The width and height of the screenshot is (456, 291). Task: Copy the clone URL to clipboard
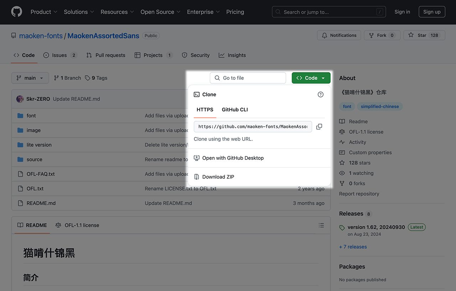click(x=319, y=127)
